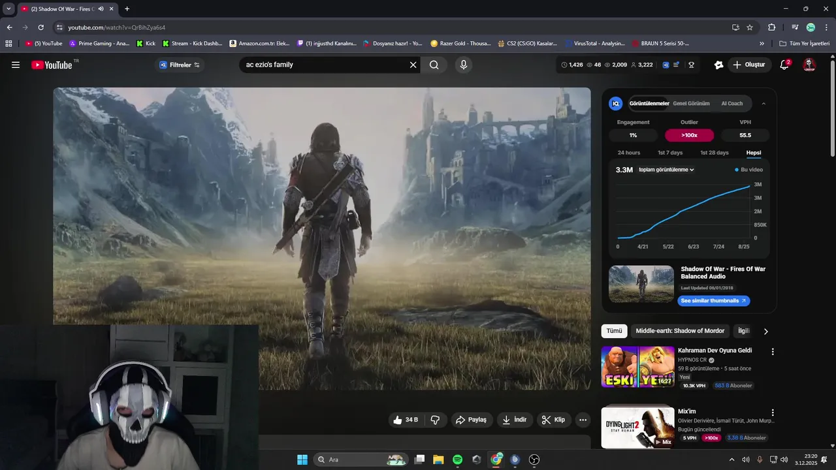
Task: Click the Windows taskbar search box
Action: coord(361,460)
